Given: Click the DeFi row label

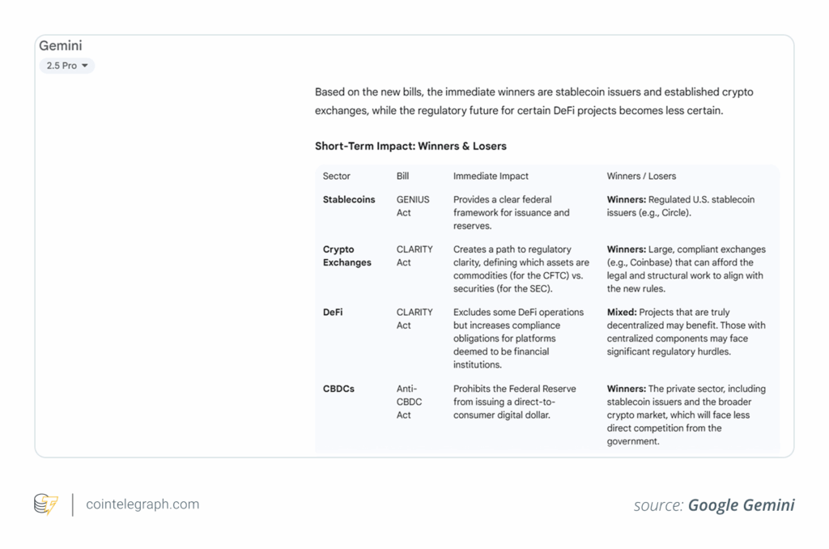Looking at the screenshot, I should click(x=333, y=312).
